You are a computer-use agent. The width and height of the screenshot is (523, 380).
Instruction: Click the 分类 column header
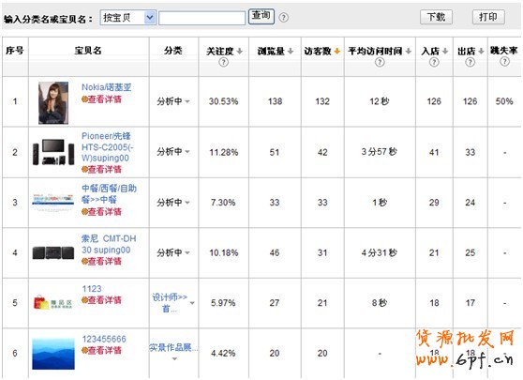(x=173, y=51)
